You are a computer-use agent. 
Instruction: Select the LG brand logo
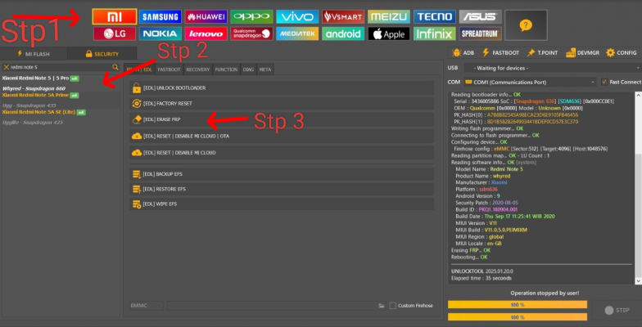pyautogui.click(x=115, y=34)
